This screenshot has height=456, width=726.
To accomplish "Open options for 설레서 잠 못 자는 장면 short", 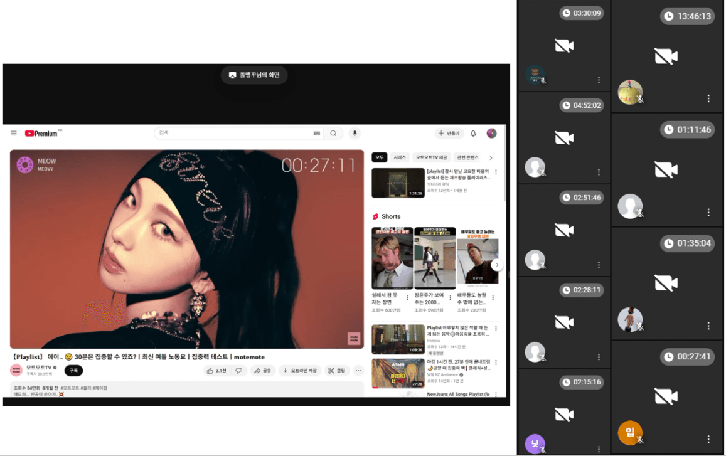I will [x=407, y=298].
